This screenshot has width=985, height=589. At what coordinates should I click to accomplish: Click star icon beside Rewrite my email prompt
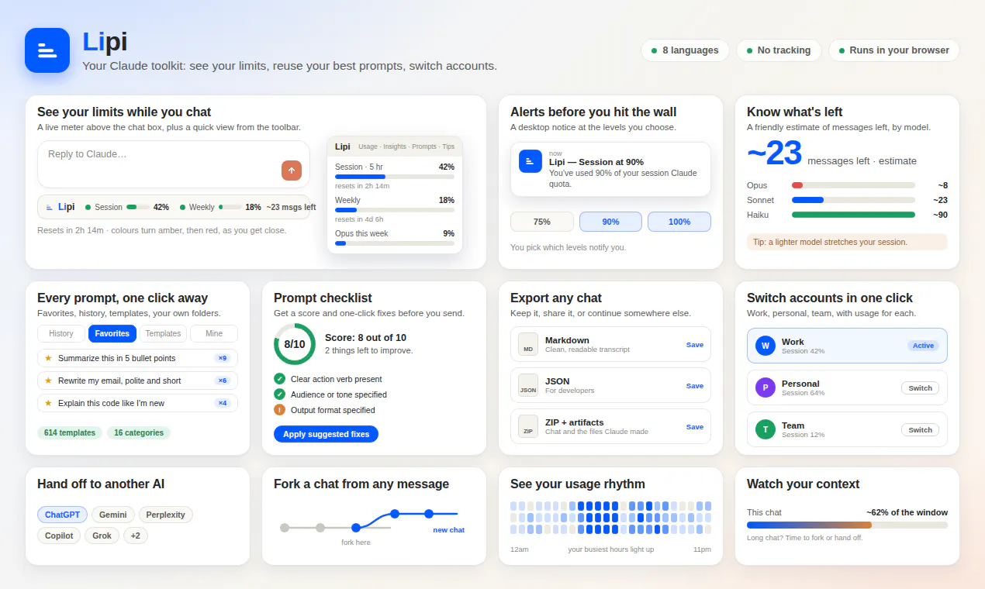[48, 381]
